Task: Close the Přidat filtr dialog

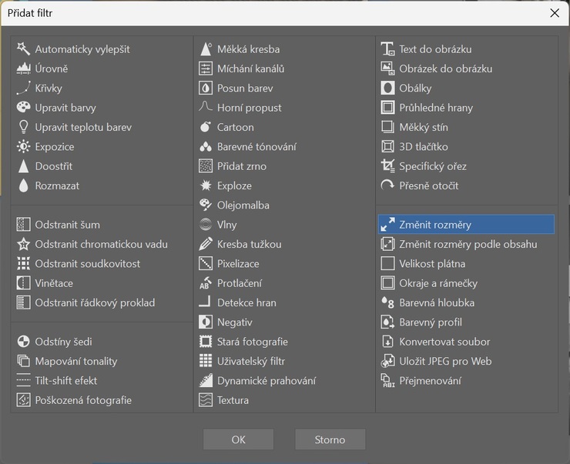Action: 555,13
